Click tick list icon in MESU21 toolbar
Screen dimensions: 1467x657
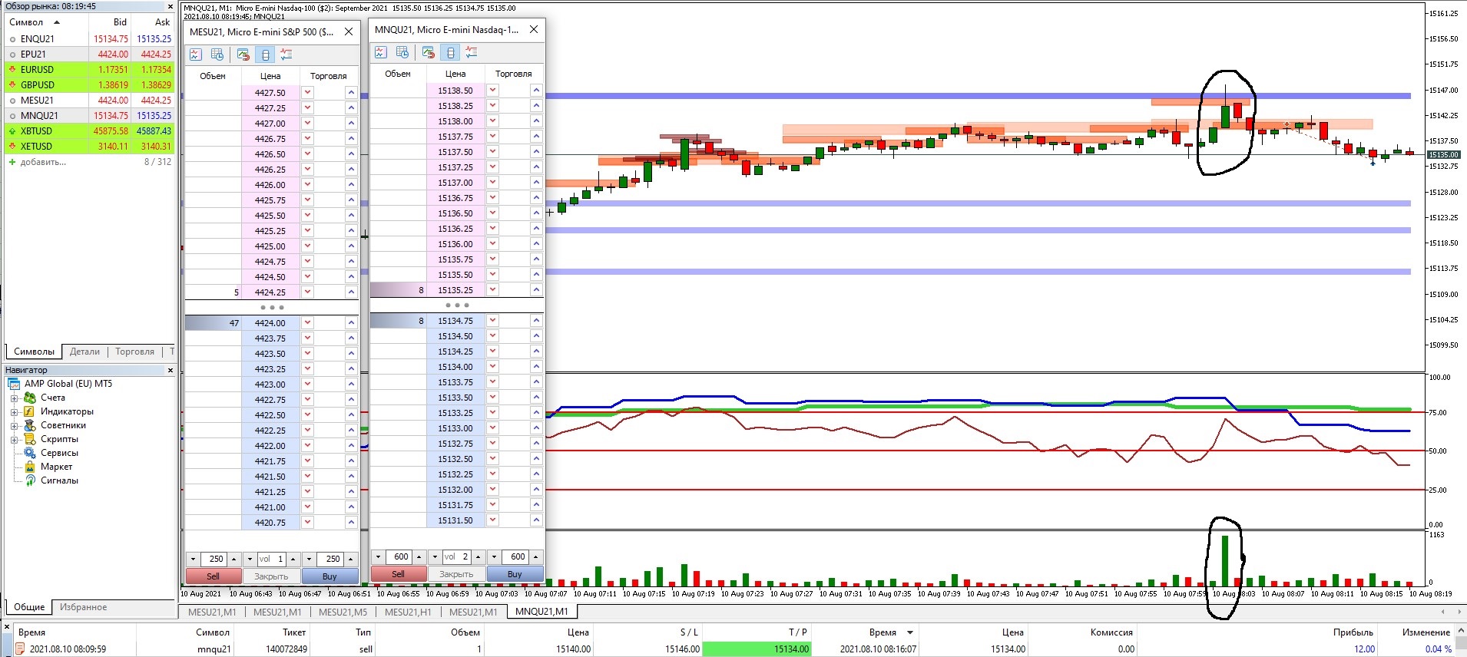click(x=286, y=54)
